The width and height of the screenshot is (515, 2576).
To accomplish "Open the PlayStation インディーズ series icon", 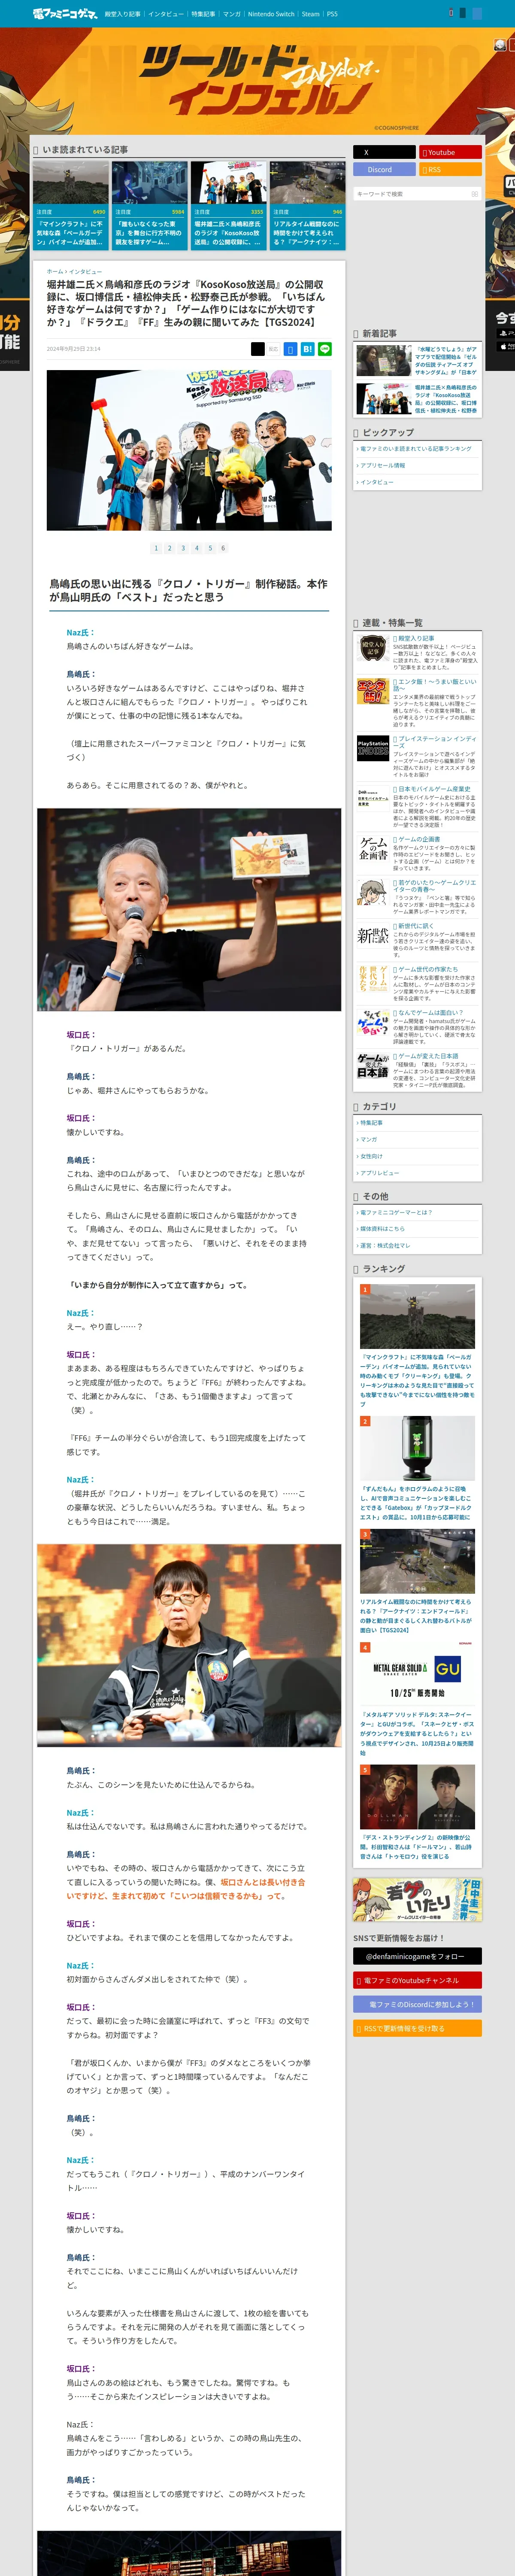I will click(373, 748).
